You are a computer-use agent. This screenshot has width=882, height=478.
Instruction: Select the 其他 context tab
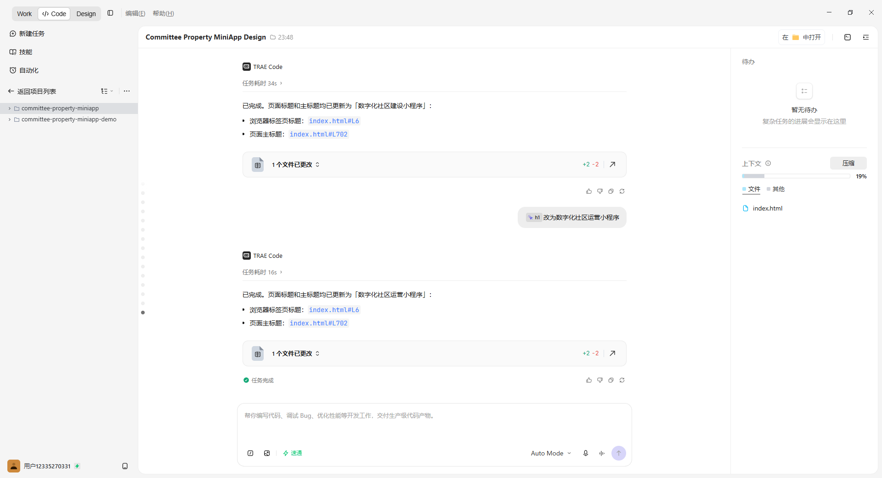[x=775, y=189]
